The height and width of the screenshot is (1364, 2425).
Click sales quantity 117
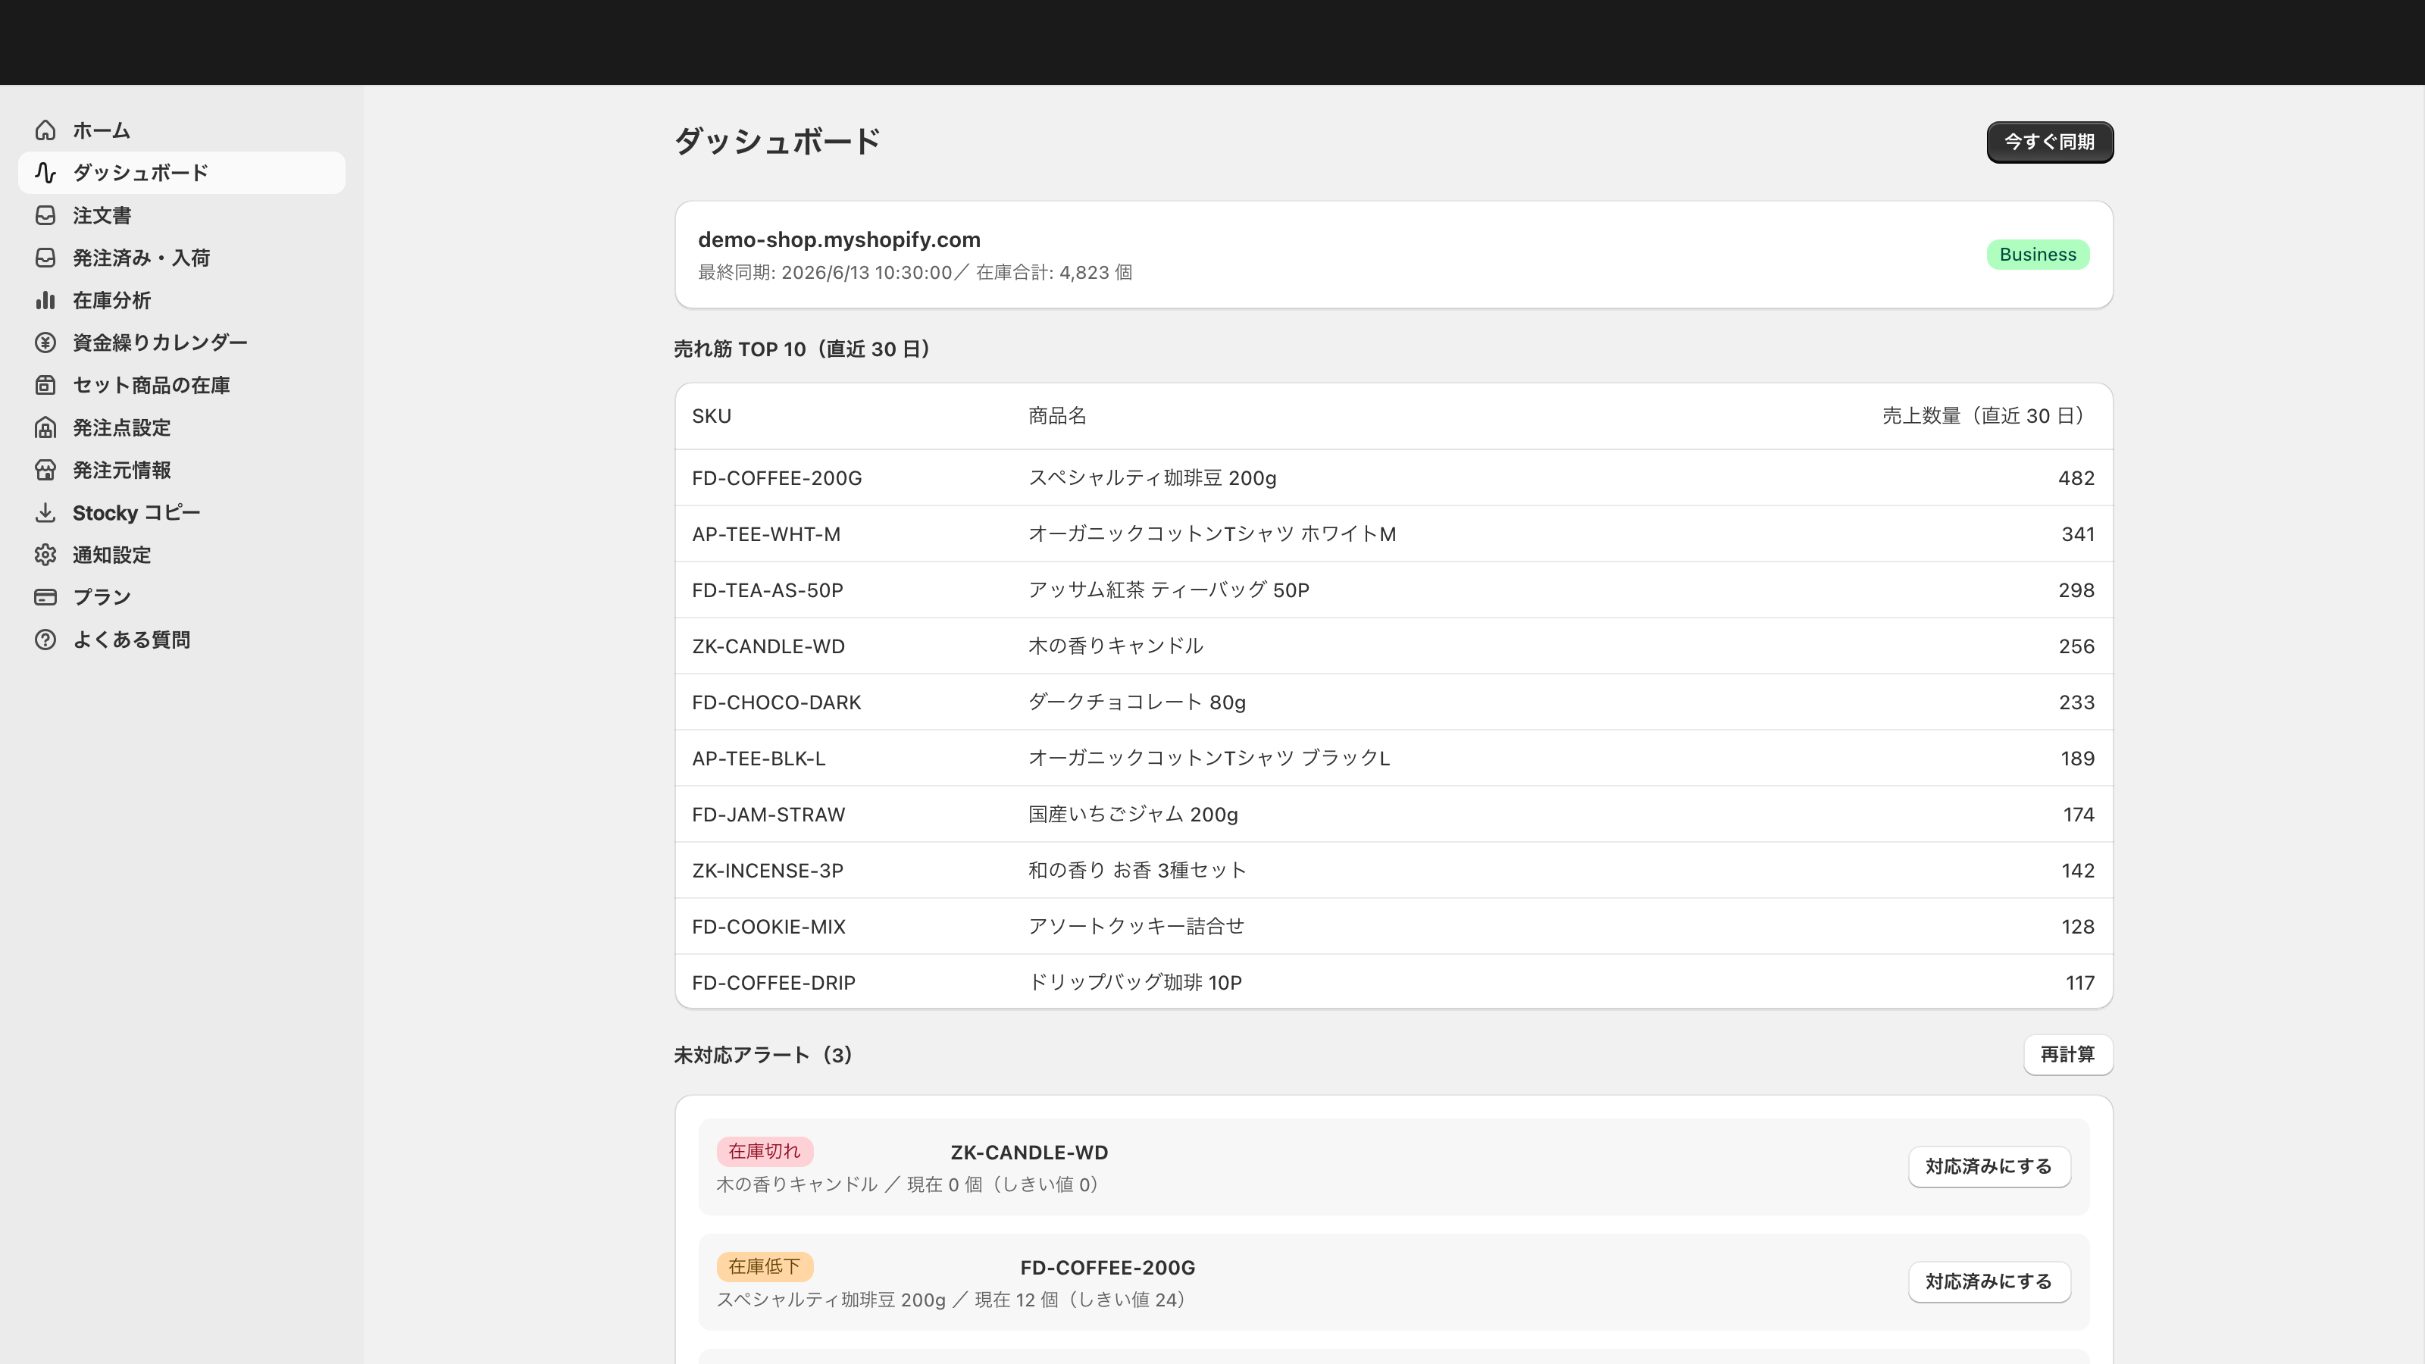coord(2079,983)
